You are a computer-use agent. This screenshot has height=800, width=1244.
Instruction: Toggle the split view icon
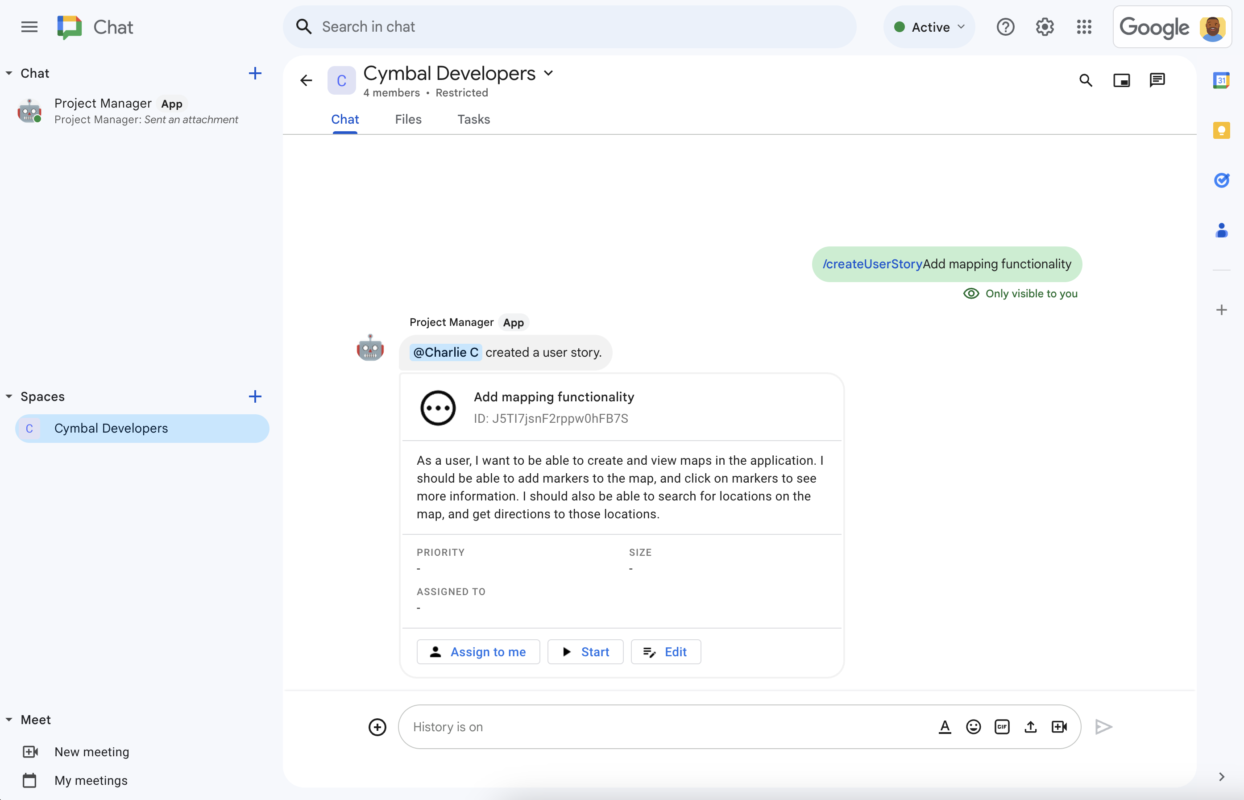1122,80
